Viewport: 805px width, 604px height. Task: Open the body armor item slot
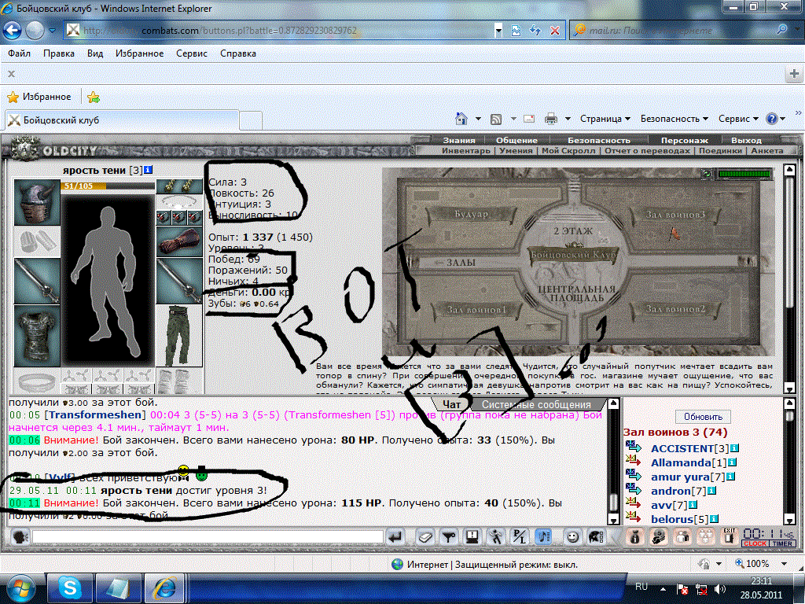37,336
